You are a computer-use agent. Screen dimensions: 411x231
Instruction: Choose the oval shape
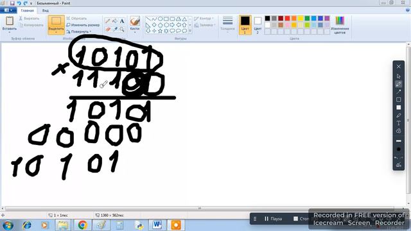(160, 19)
